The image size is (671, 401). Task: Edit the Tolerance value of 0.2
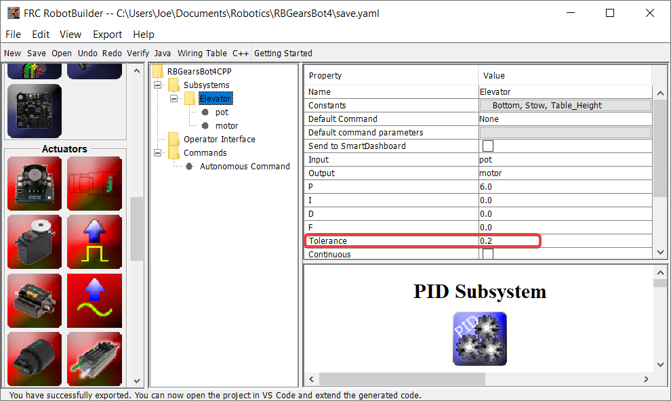[x=565, y=240]
